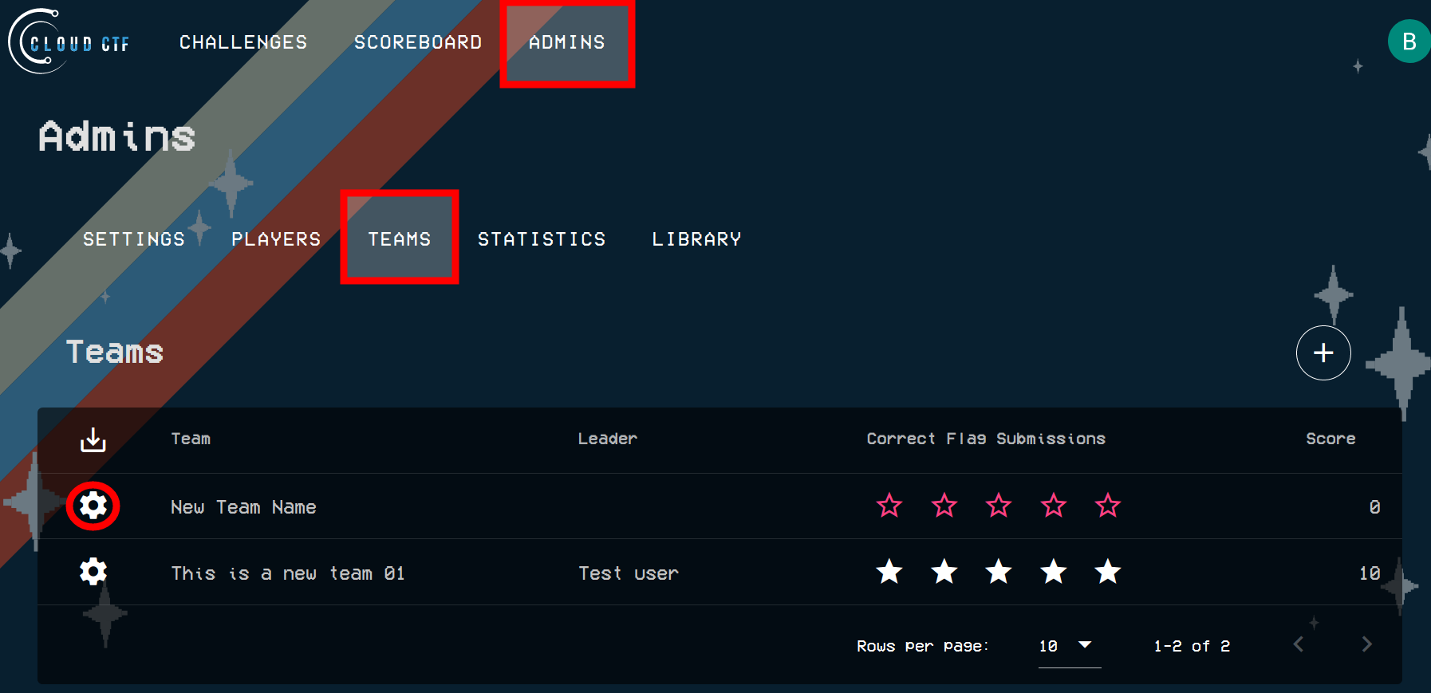Select the New Team Name row text

243,507
